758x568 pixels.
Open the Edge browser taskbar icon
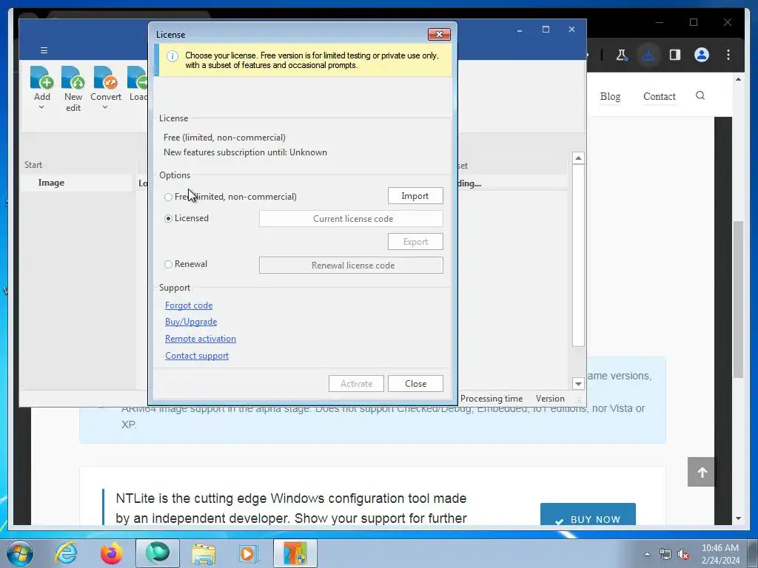(x=158, y=553)
